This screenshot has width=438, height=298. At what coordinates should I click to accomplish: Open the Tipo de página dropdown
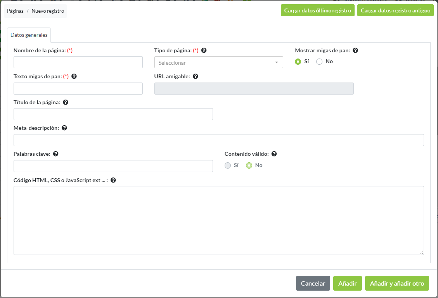218,62
